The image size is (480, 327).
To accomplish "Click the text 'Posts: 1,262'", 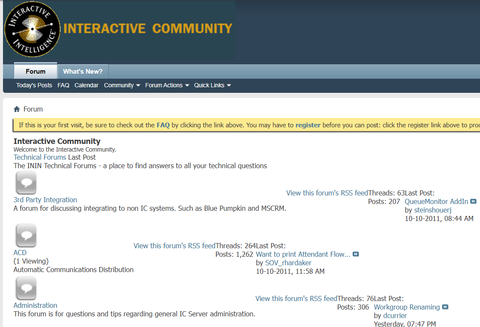I will [x=234, y=254].
